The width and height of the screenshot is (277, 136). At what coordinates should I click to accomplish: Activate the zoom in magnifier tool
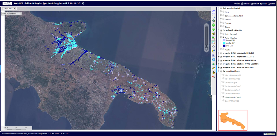pyautogui.click(x=214, y=38)
